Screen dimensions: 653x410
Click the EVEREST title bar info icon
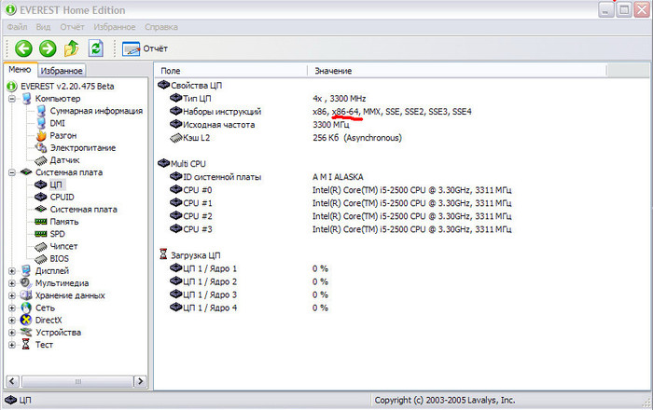tap(11, 9)
